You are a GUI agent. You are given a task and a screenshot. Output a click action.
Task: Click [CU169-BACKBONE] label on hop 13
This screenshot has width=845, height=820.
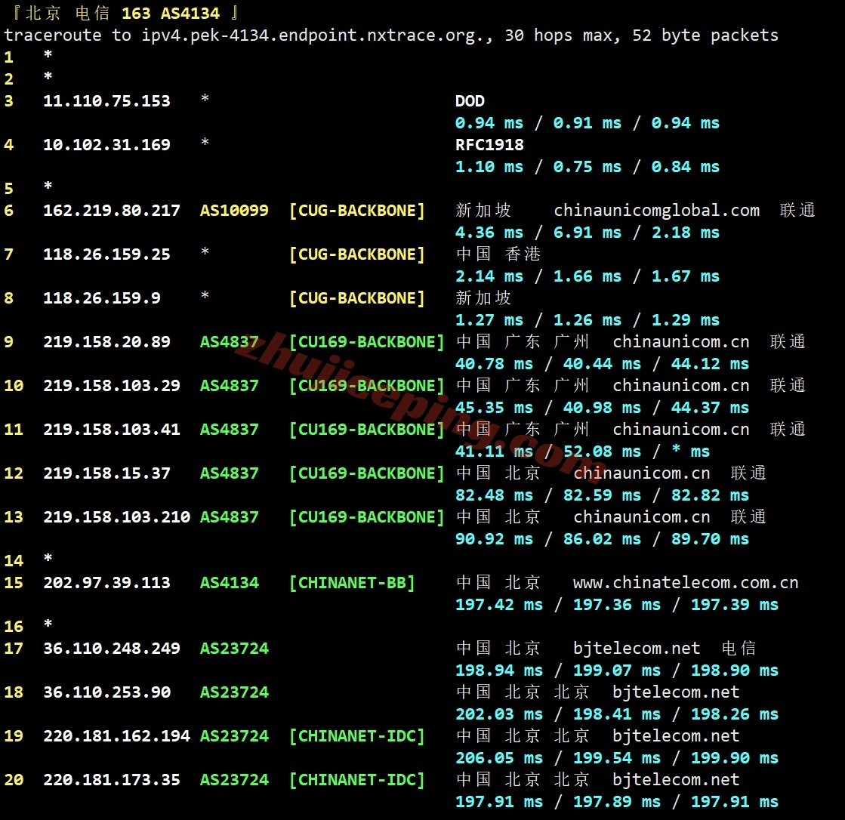[366, 517]
